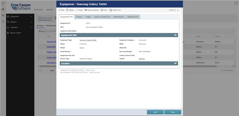The height and width of the screenshot is (116, 239).
Task: Click the refresh icon below the background list
Action: [40, 70]
